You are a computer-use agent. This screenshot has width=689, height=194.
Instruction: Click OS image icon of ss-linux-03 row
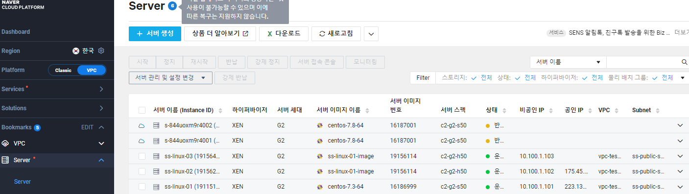[x=320, y=156]
